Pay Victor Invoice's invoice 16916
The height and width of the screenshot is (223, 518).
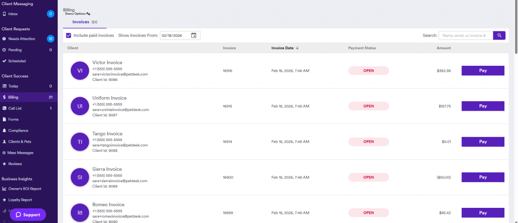tap(483, 71)
